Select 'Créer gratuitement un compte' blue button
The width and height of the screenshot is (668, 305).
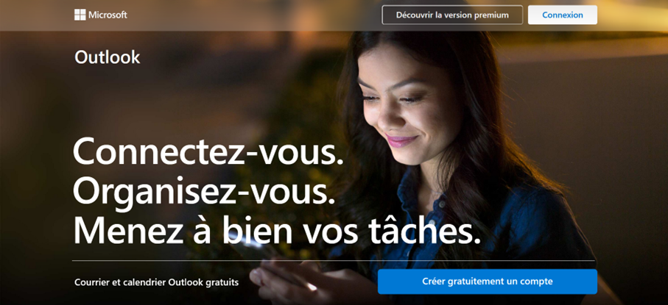click(x=488, y=281)
